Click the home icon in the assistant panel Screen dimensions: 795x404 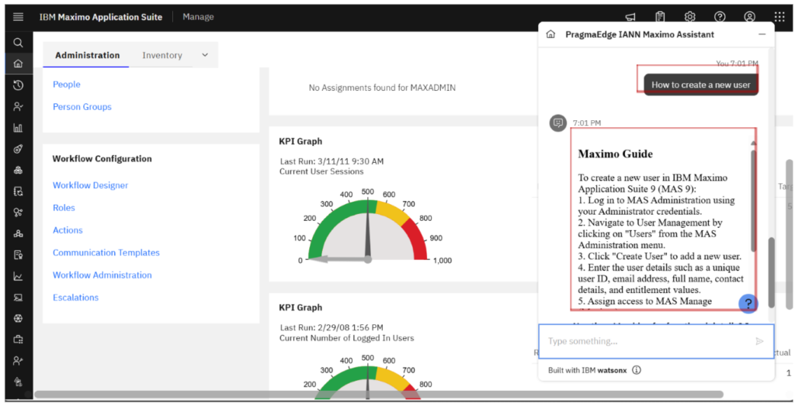click(550, 34)
